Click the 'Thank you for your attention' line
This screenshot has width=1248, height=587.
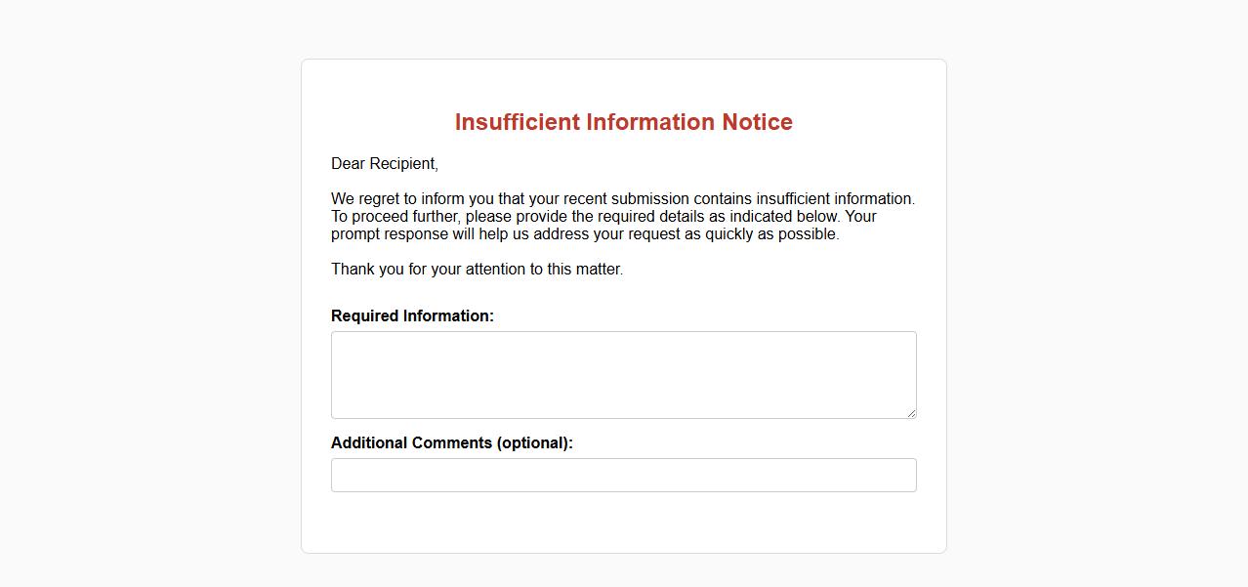(x=477, y=270)
